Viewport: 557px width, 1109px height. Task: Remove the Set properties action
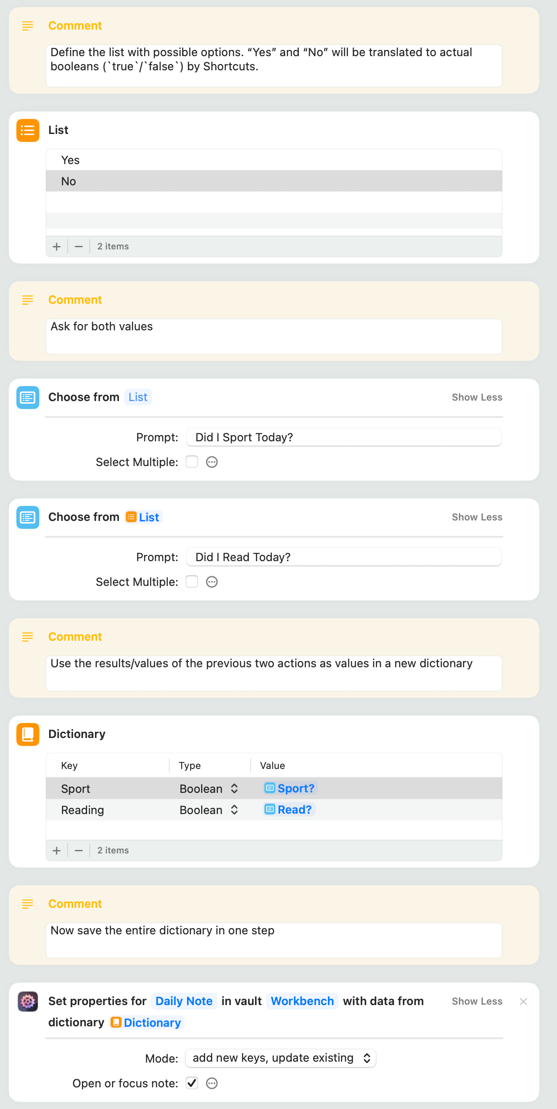pos(523,1002)
